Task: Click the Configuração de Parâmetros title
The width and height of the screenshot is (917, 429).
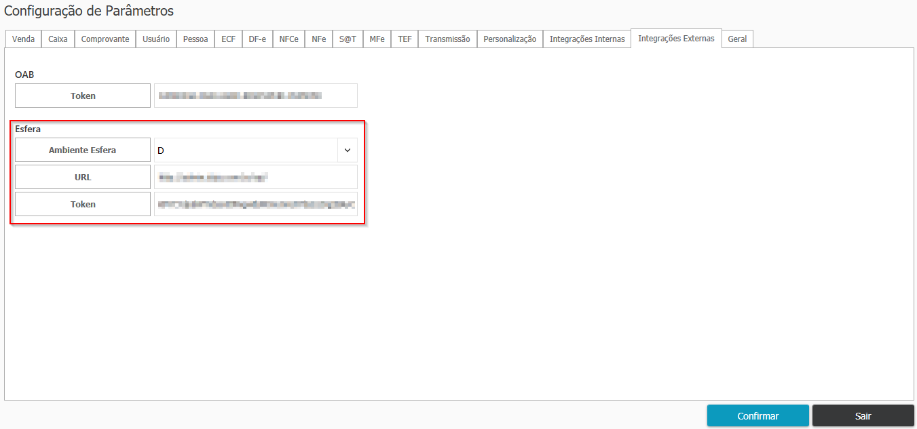Action: (89, 11)
